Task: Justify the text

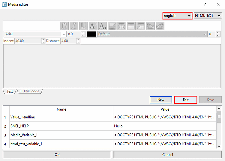Action: pos(131,26)
